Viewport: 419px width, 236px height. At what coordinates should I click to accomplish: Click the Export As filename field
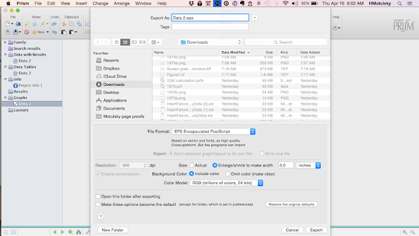coord(210,18)
